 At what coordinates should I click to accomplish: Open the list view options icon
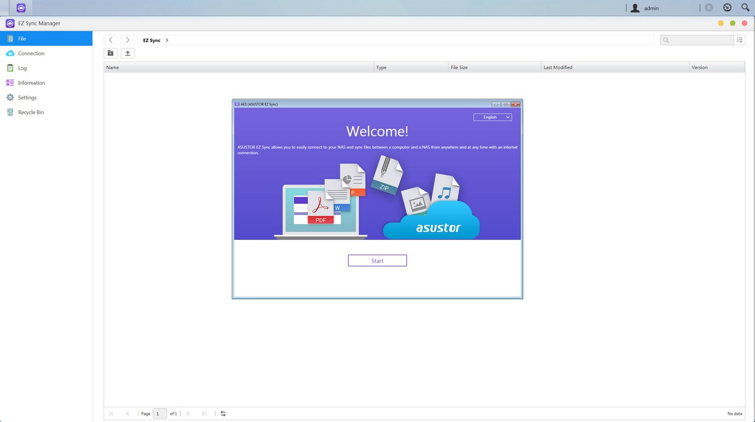click(740, 40)
